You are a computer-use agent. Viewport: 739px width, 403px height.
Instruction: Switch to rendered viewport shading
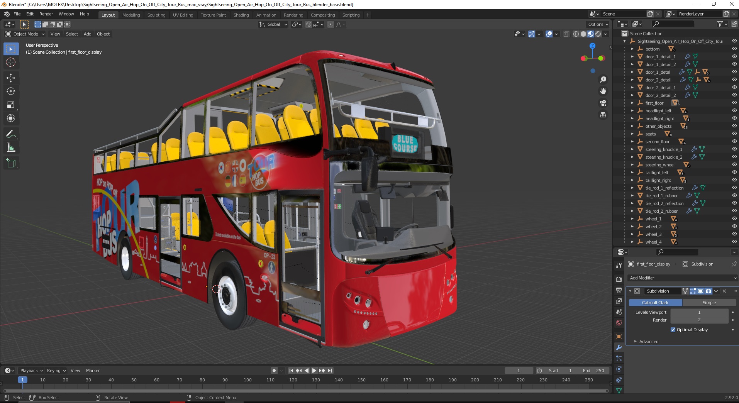tap(598, 34)
